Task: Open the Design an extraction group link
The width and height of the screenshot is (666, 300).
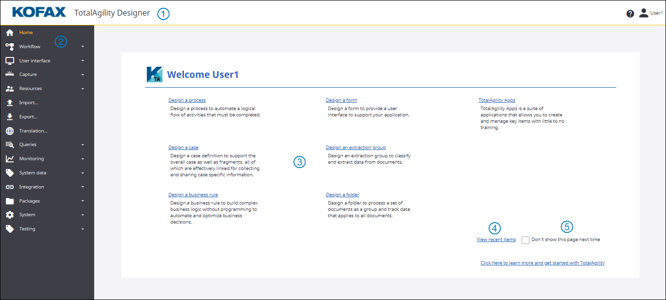Action: 356,148
